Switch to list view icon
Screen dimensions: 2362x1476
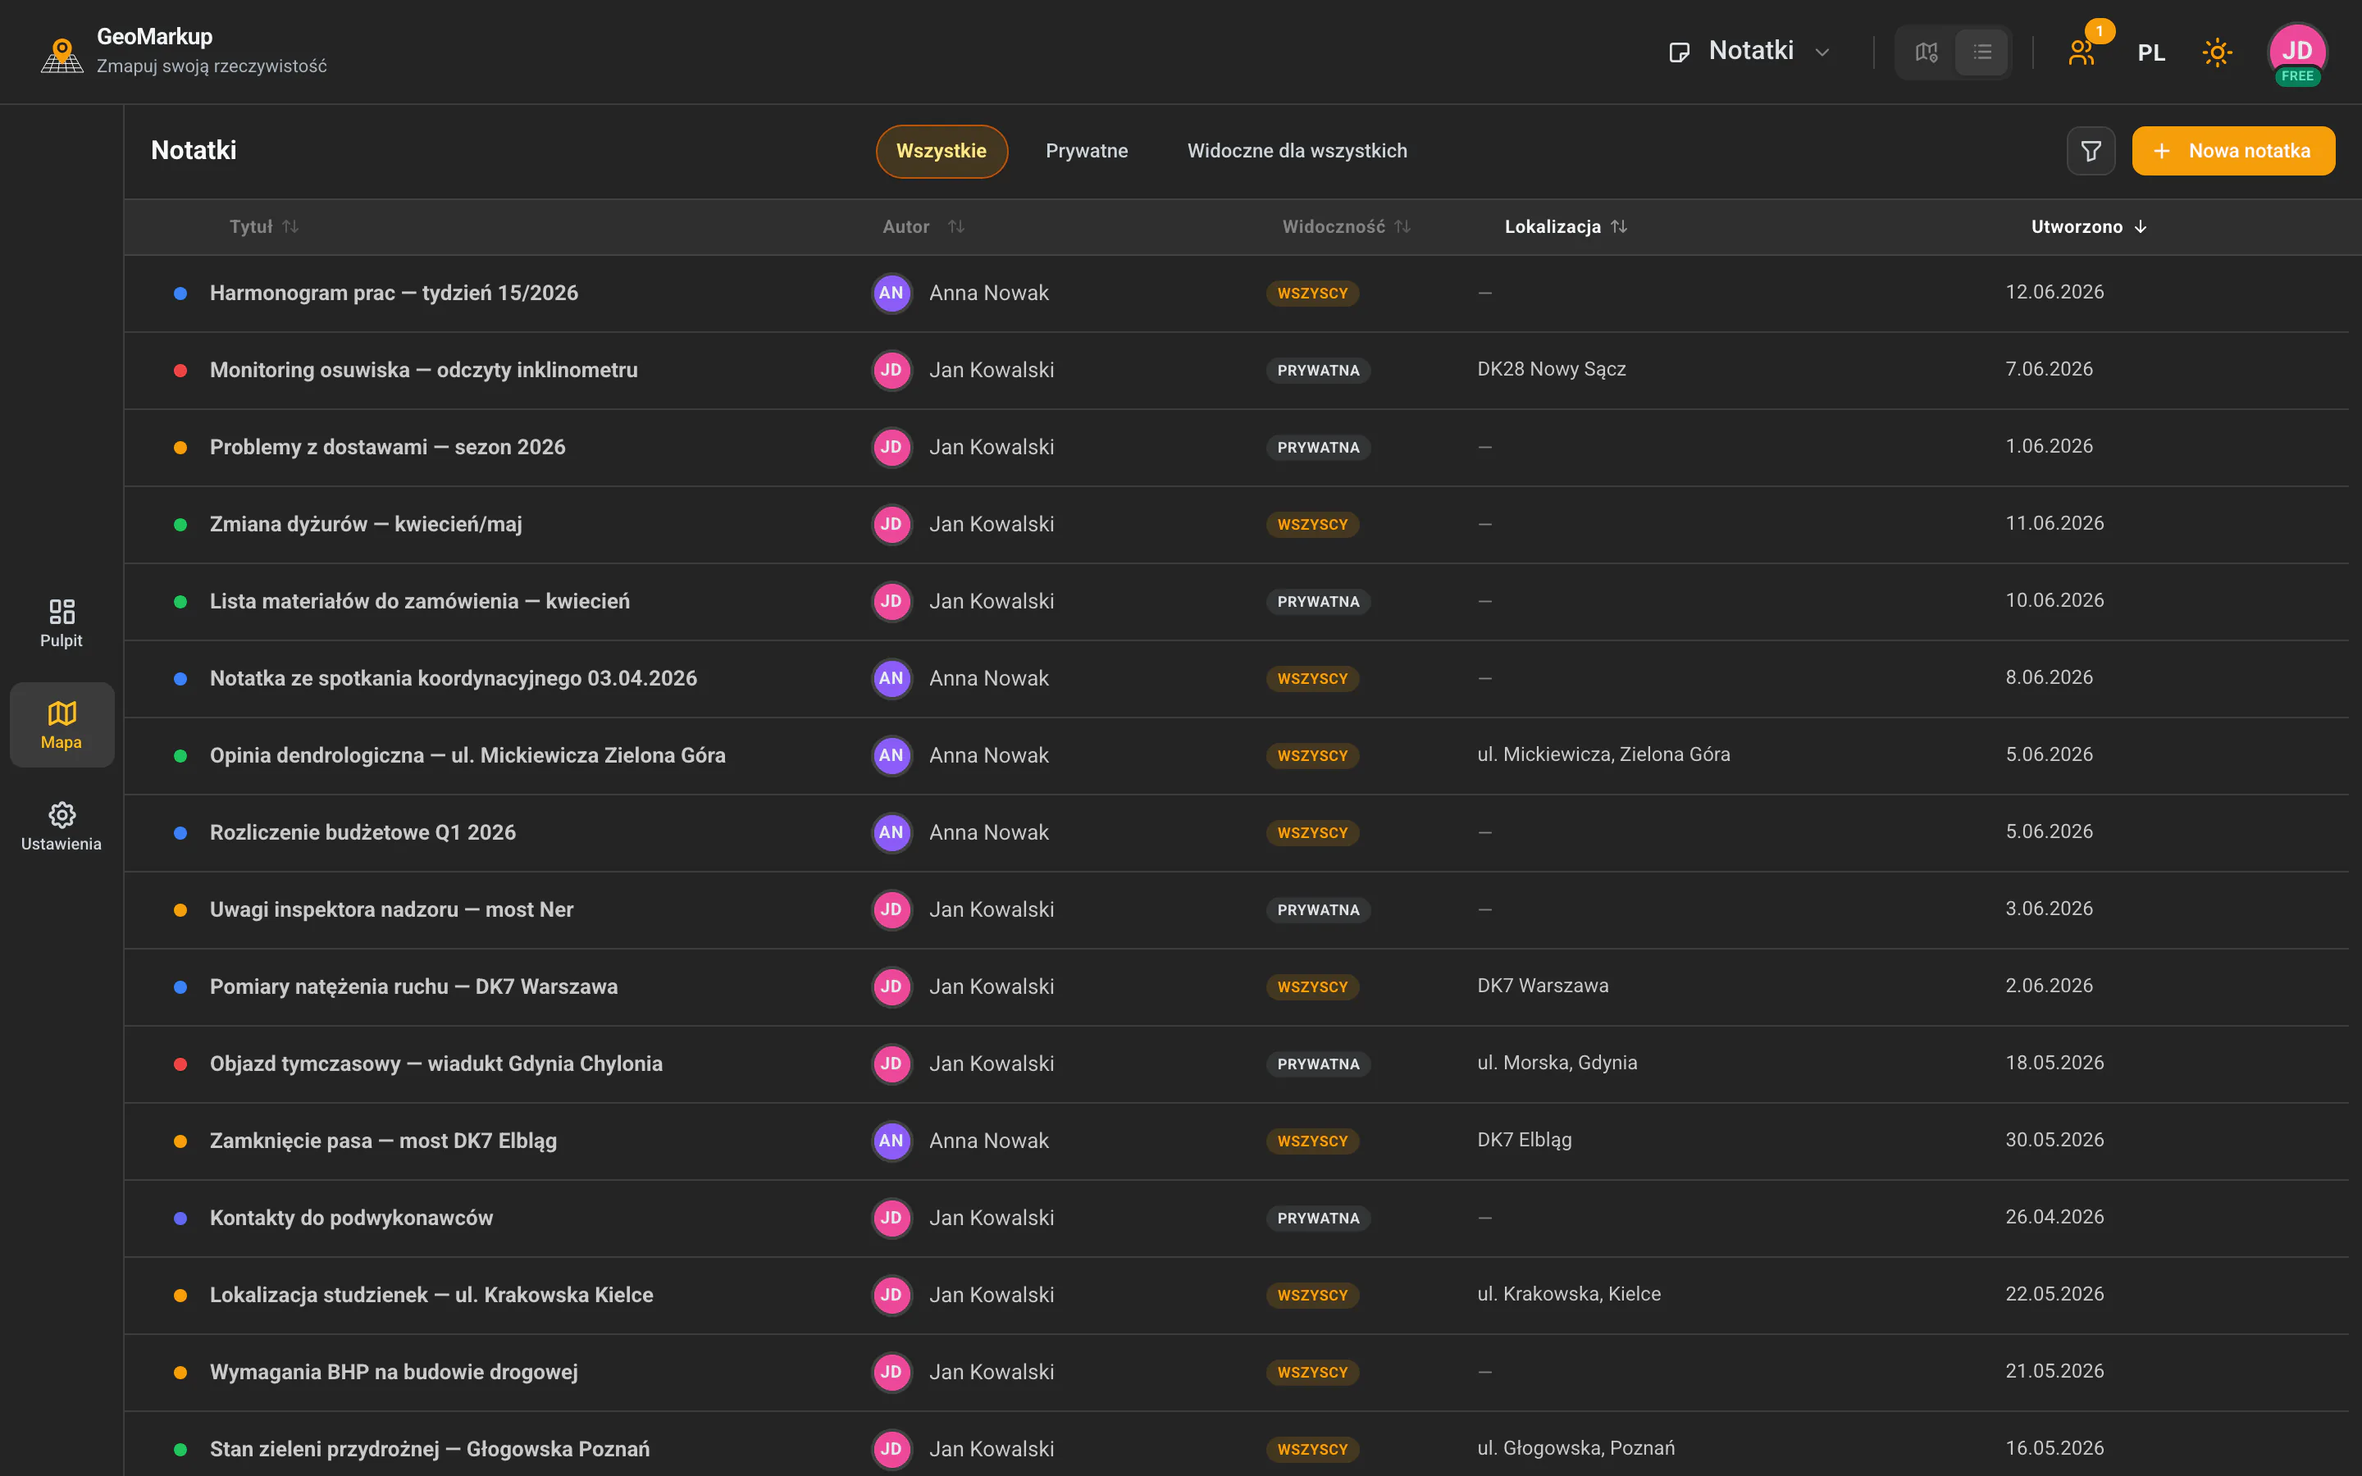[x=1981, y=52]
